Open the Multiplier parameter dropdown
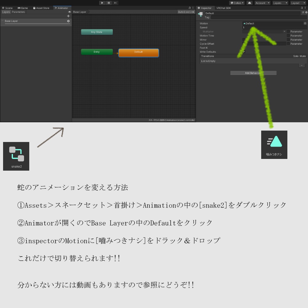The width and height of the screenshot is (308, 308). pyautogui.click(x=284, y=31)
